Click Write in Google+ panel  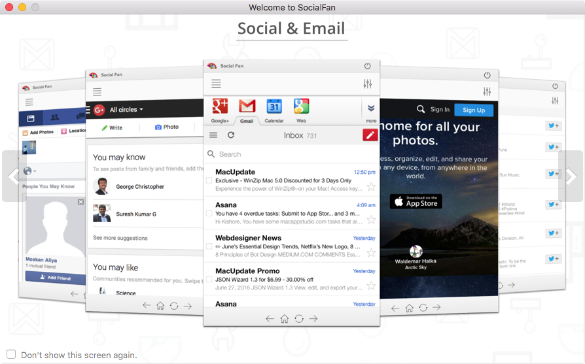click(x=112, y=127)
